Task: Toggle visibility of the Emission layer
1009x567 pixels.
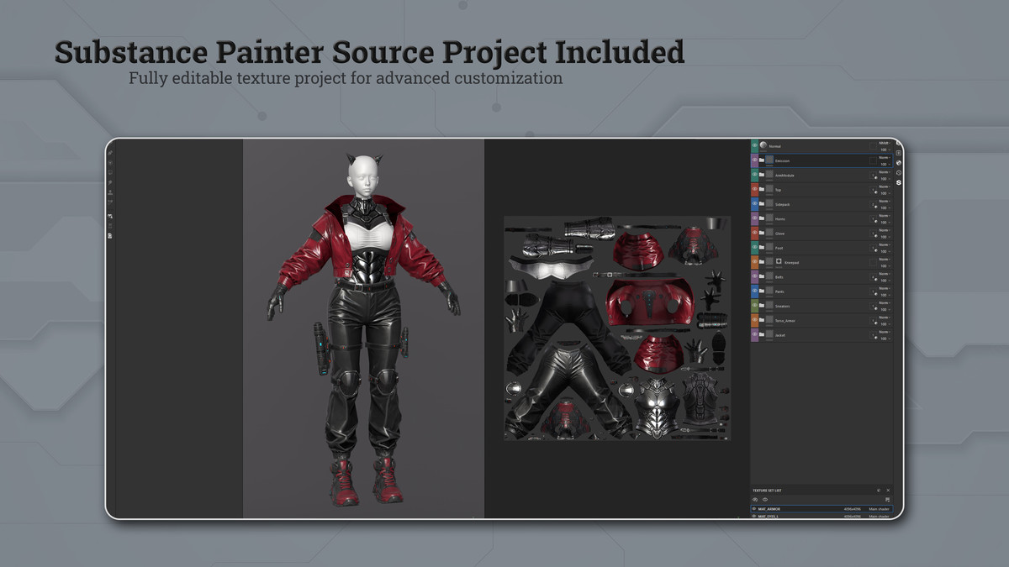Action: click(754, 160)
